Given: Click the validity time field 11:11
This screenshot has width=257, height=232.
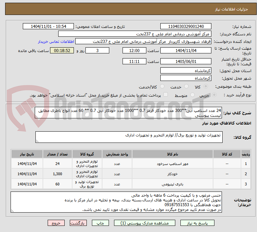Looking at the screenshot, I should pyautogui.click(x=134, y=62).
